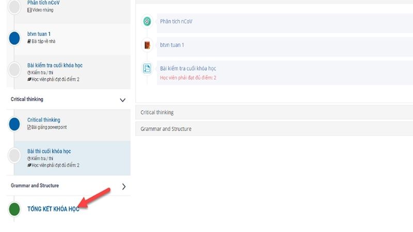
Task: Click the gray circle beside Phân tích nCoV in sidebar
Action: click(14, 7)
